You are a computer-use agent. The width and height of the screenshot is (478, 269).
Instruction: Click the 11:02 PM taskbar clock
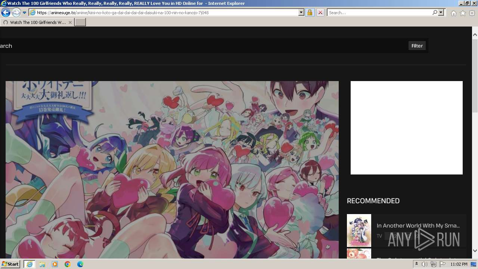point(459,264)
